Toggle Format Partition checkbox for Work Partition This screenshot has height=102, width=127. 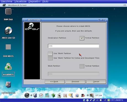82,66
